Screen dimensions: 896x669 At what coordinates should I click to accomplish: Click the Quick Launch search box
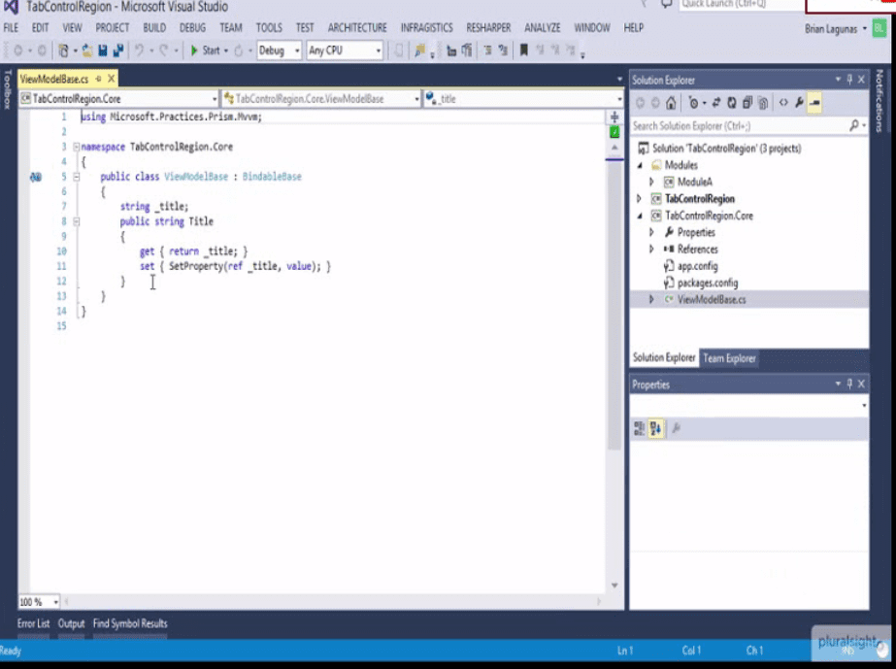pyautogui.click(x=741, y=5)
